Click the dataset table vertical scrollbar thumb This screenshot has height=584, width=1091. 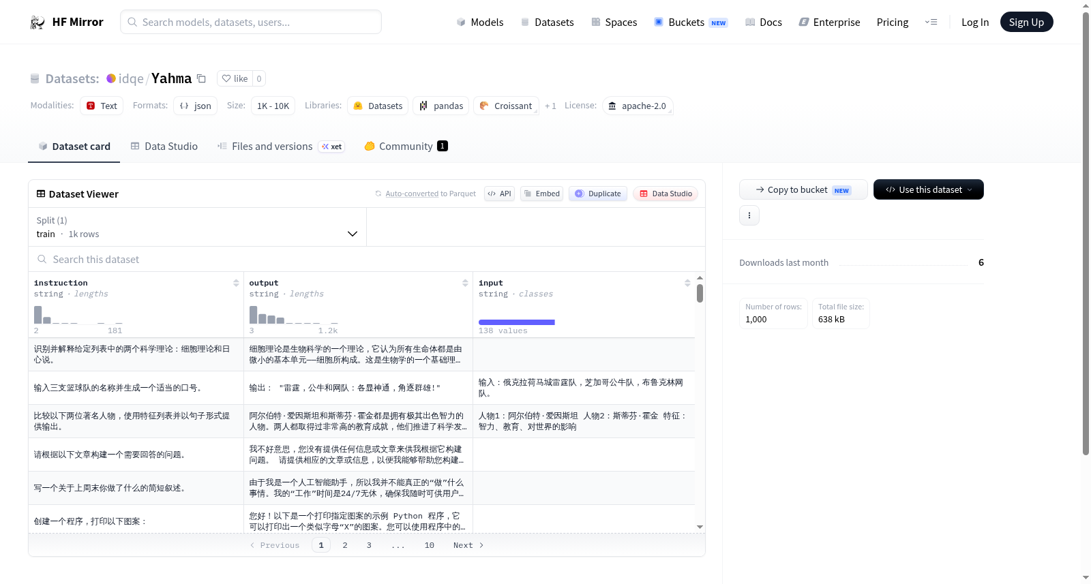[x=700, y=293]
